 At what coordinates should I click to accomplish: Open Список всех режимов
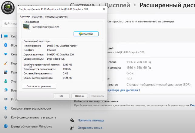click(x=39, y=86)
